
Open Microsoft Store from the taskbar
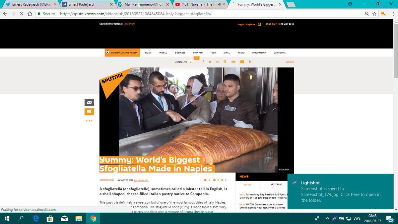click(x=50, y=218)
